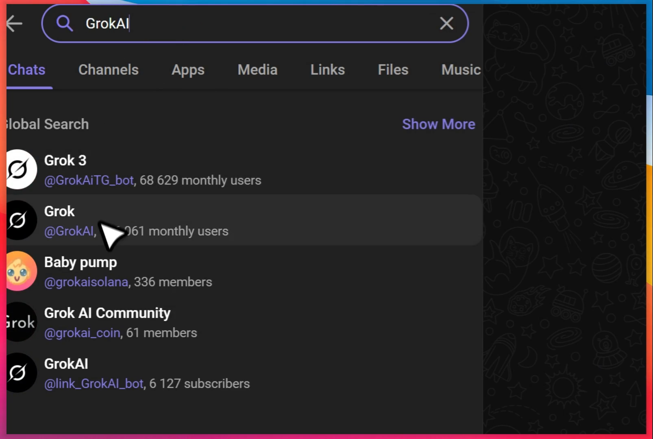Image resolution: width=653 pixels, height=439 pixels.
Task: Select the Files tab
Action: click(393, 70)
